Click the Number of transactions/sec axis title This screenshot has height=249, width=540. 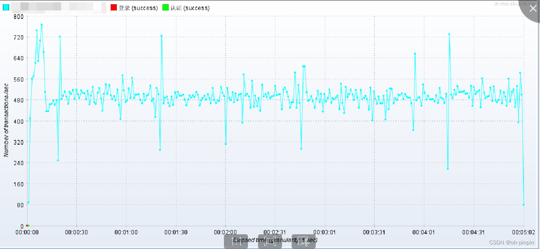tap(6, 121)
